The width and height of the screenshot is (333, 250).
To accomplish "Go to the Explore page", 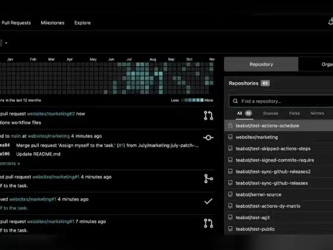I will 83,23.
